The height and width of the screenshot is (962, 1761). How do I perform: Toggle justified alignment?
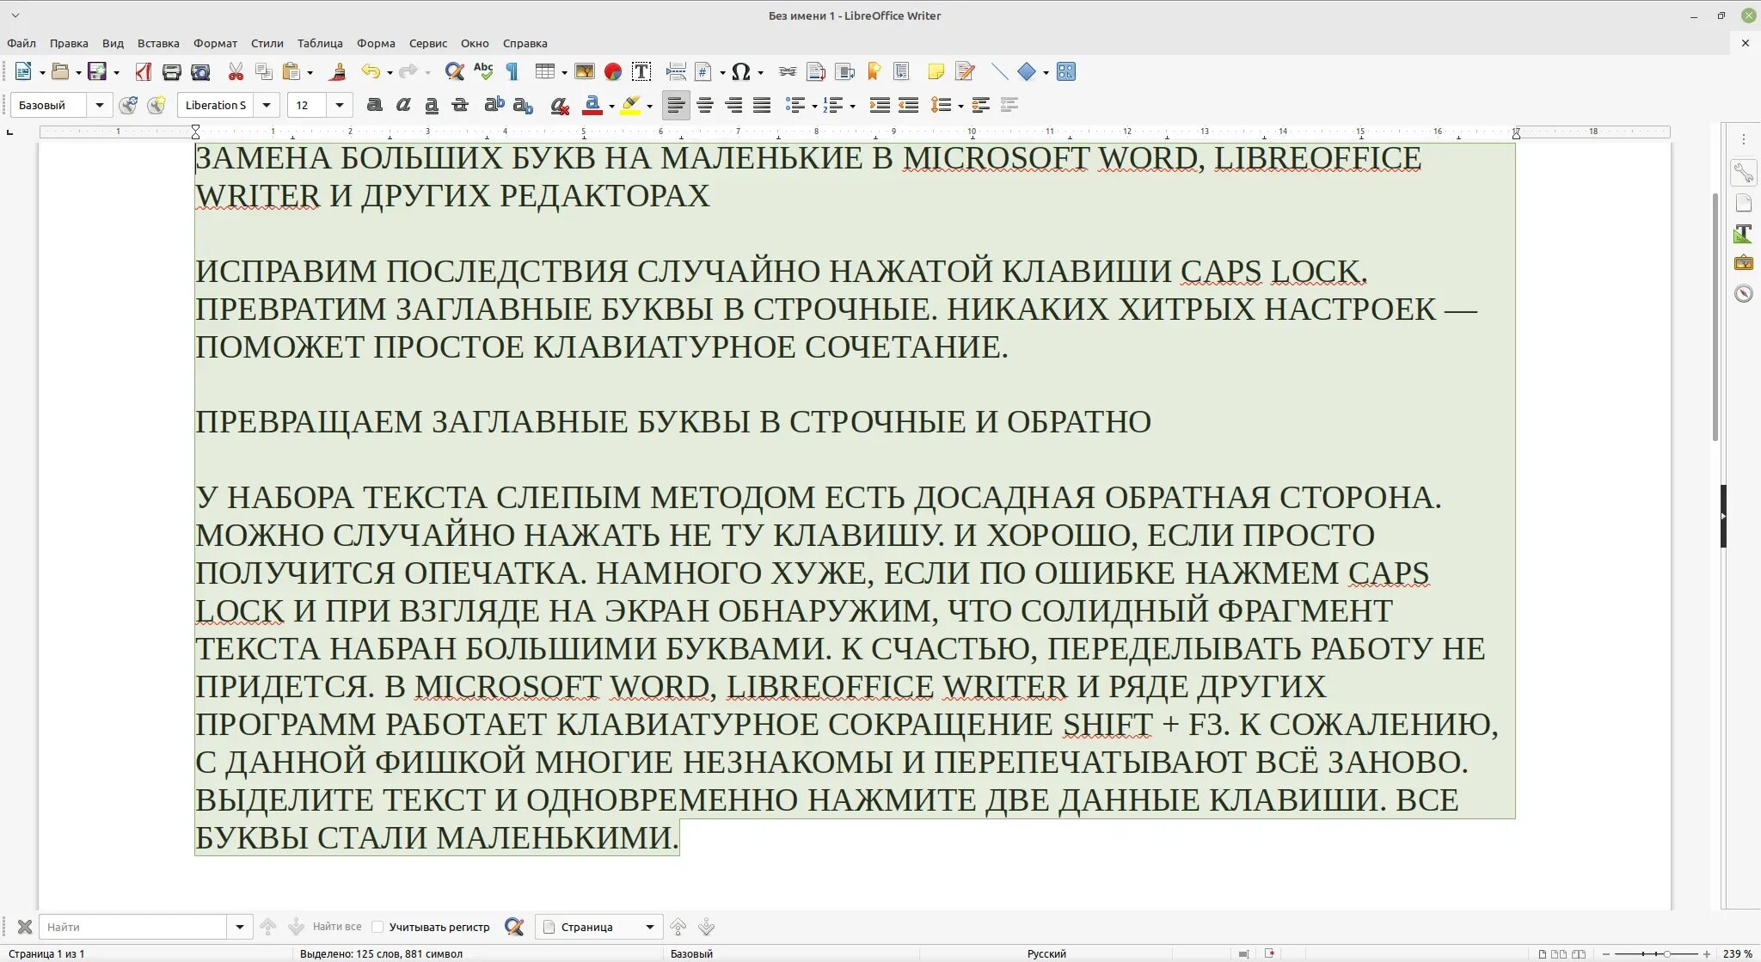click(x=762, y=105)
